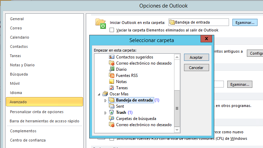The height and width of the screenshot is (148, 263).
Task: Select the Trash folder
Action: pos(121,112)
